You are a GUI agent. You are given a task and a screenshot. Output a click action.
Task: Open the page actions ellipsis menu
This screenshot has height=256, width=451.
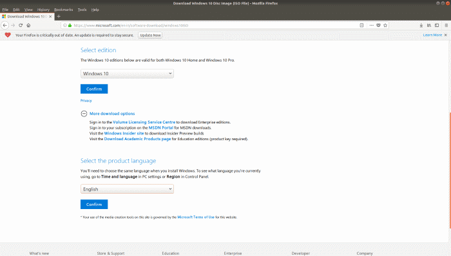point(371,25)
